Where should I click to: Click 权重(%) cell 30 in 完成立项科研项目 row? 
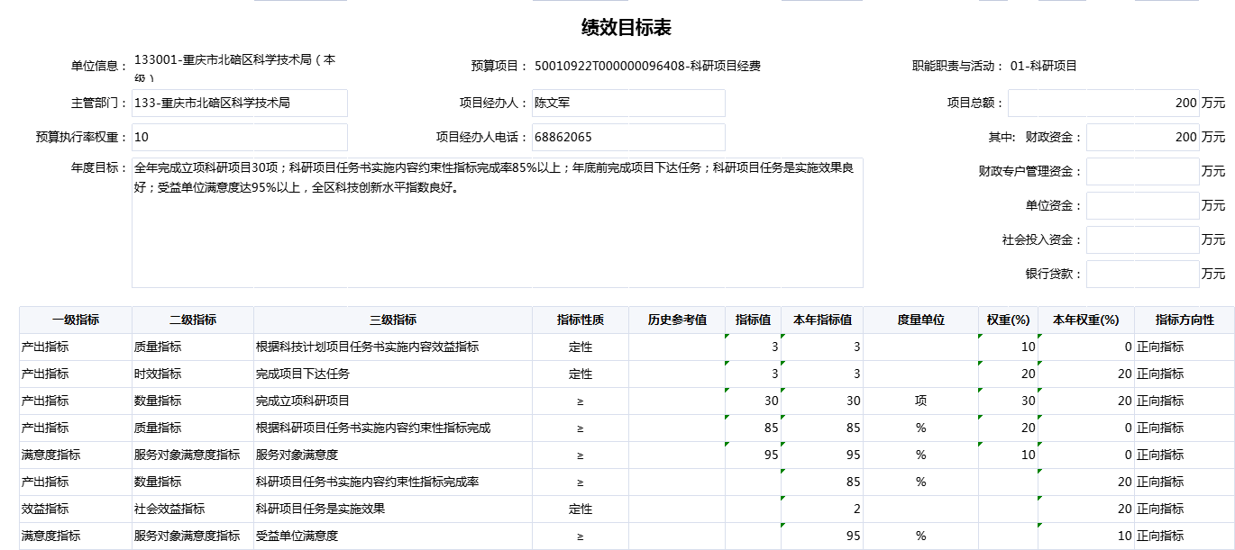point(1009,401)
